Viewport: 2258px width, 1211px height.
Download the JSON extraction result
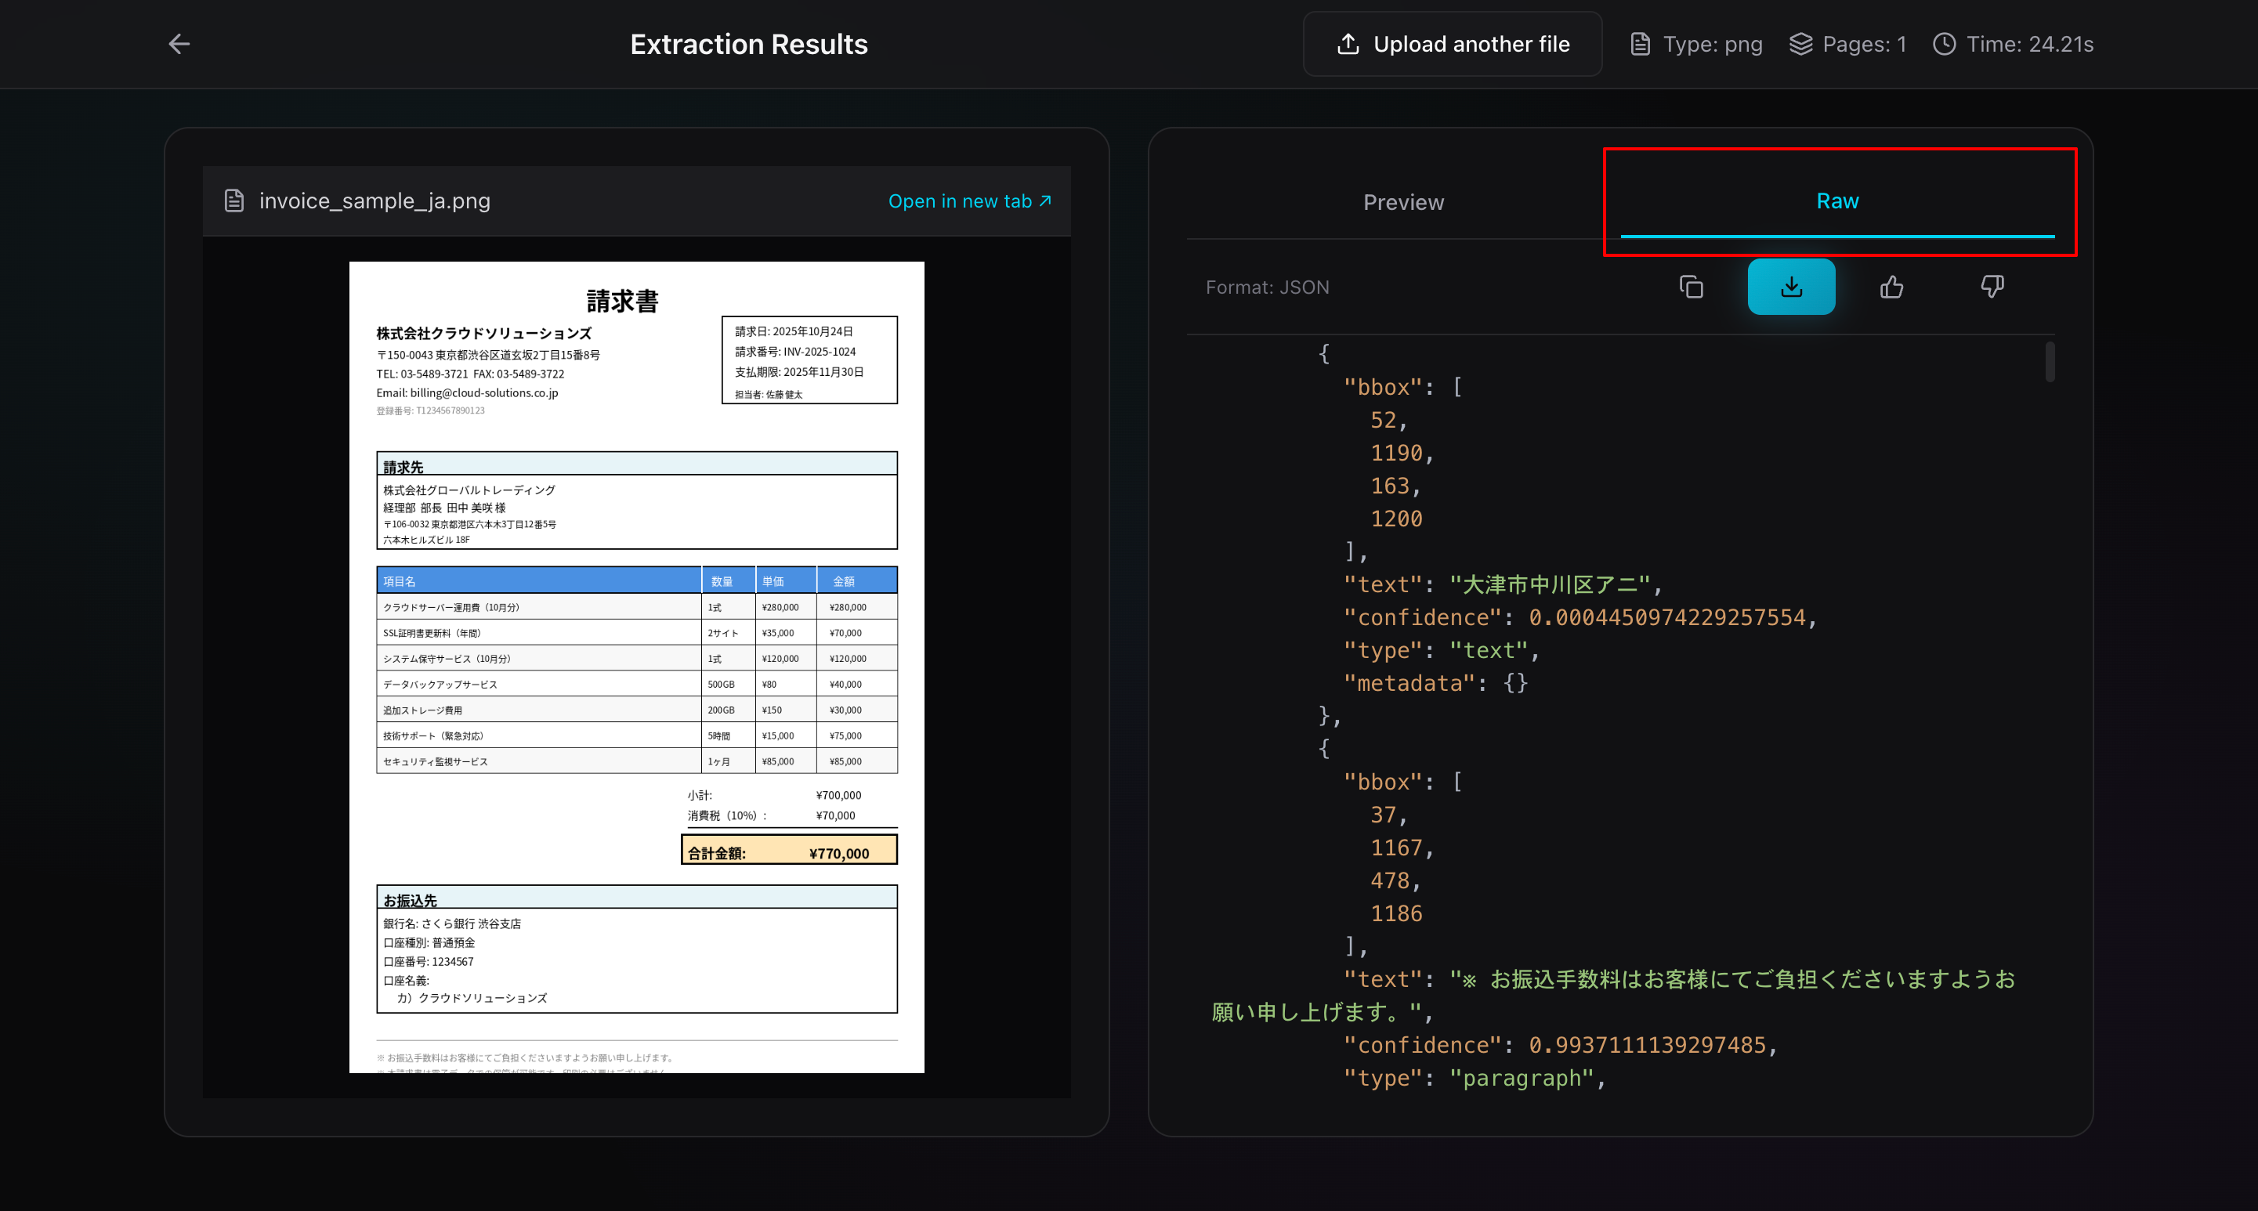1791,287
